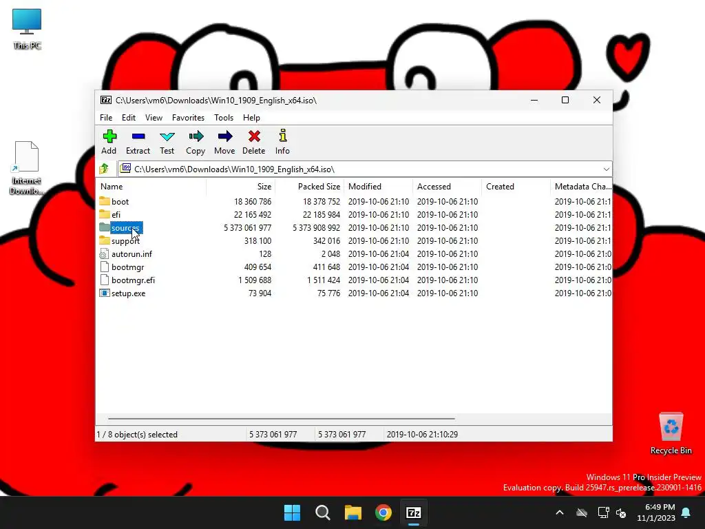This screenshot has width=705, height=529.
Task: Click bootmgr size value 409 654
Action: tap(257, 267)
